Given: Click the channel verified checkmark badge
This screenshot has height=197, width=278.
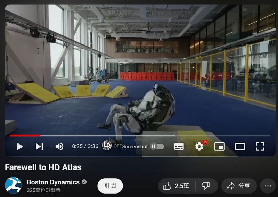Looking at the screenshot, I should pyautogui.click(x=84, y=182).
